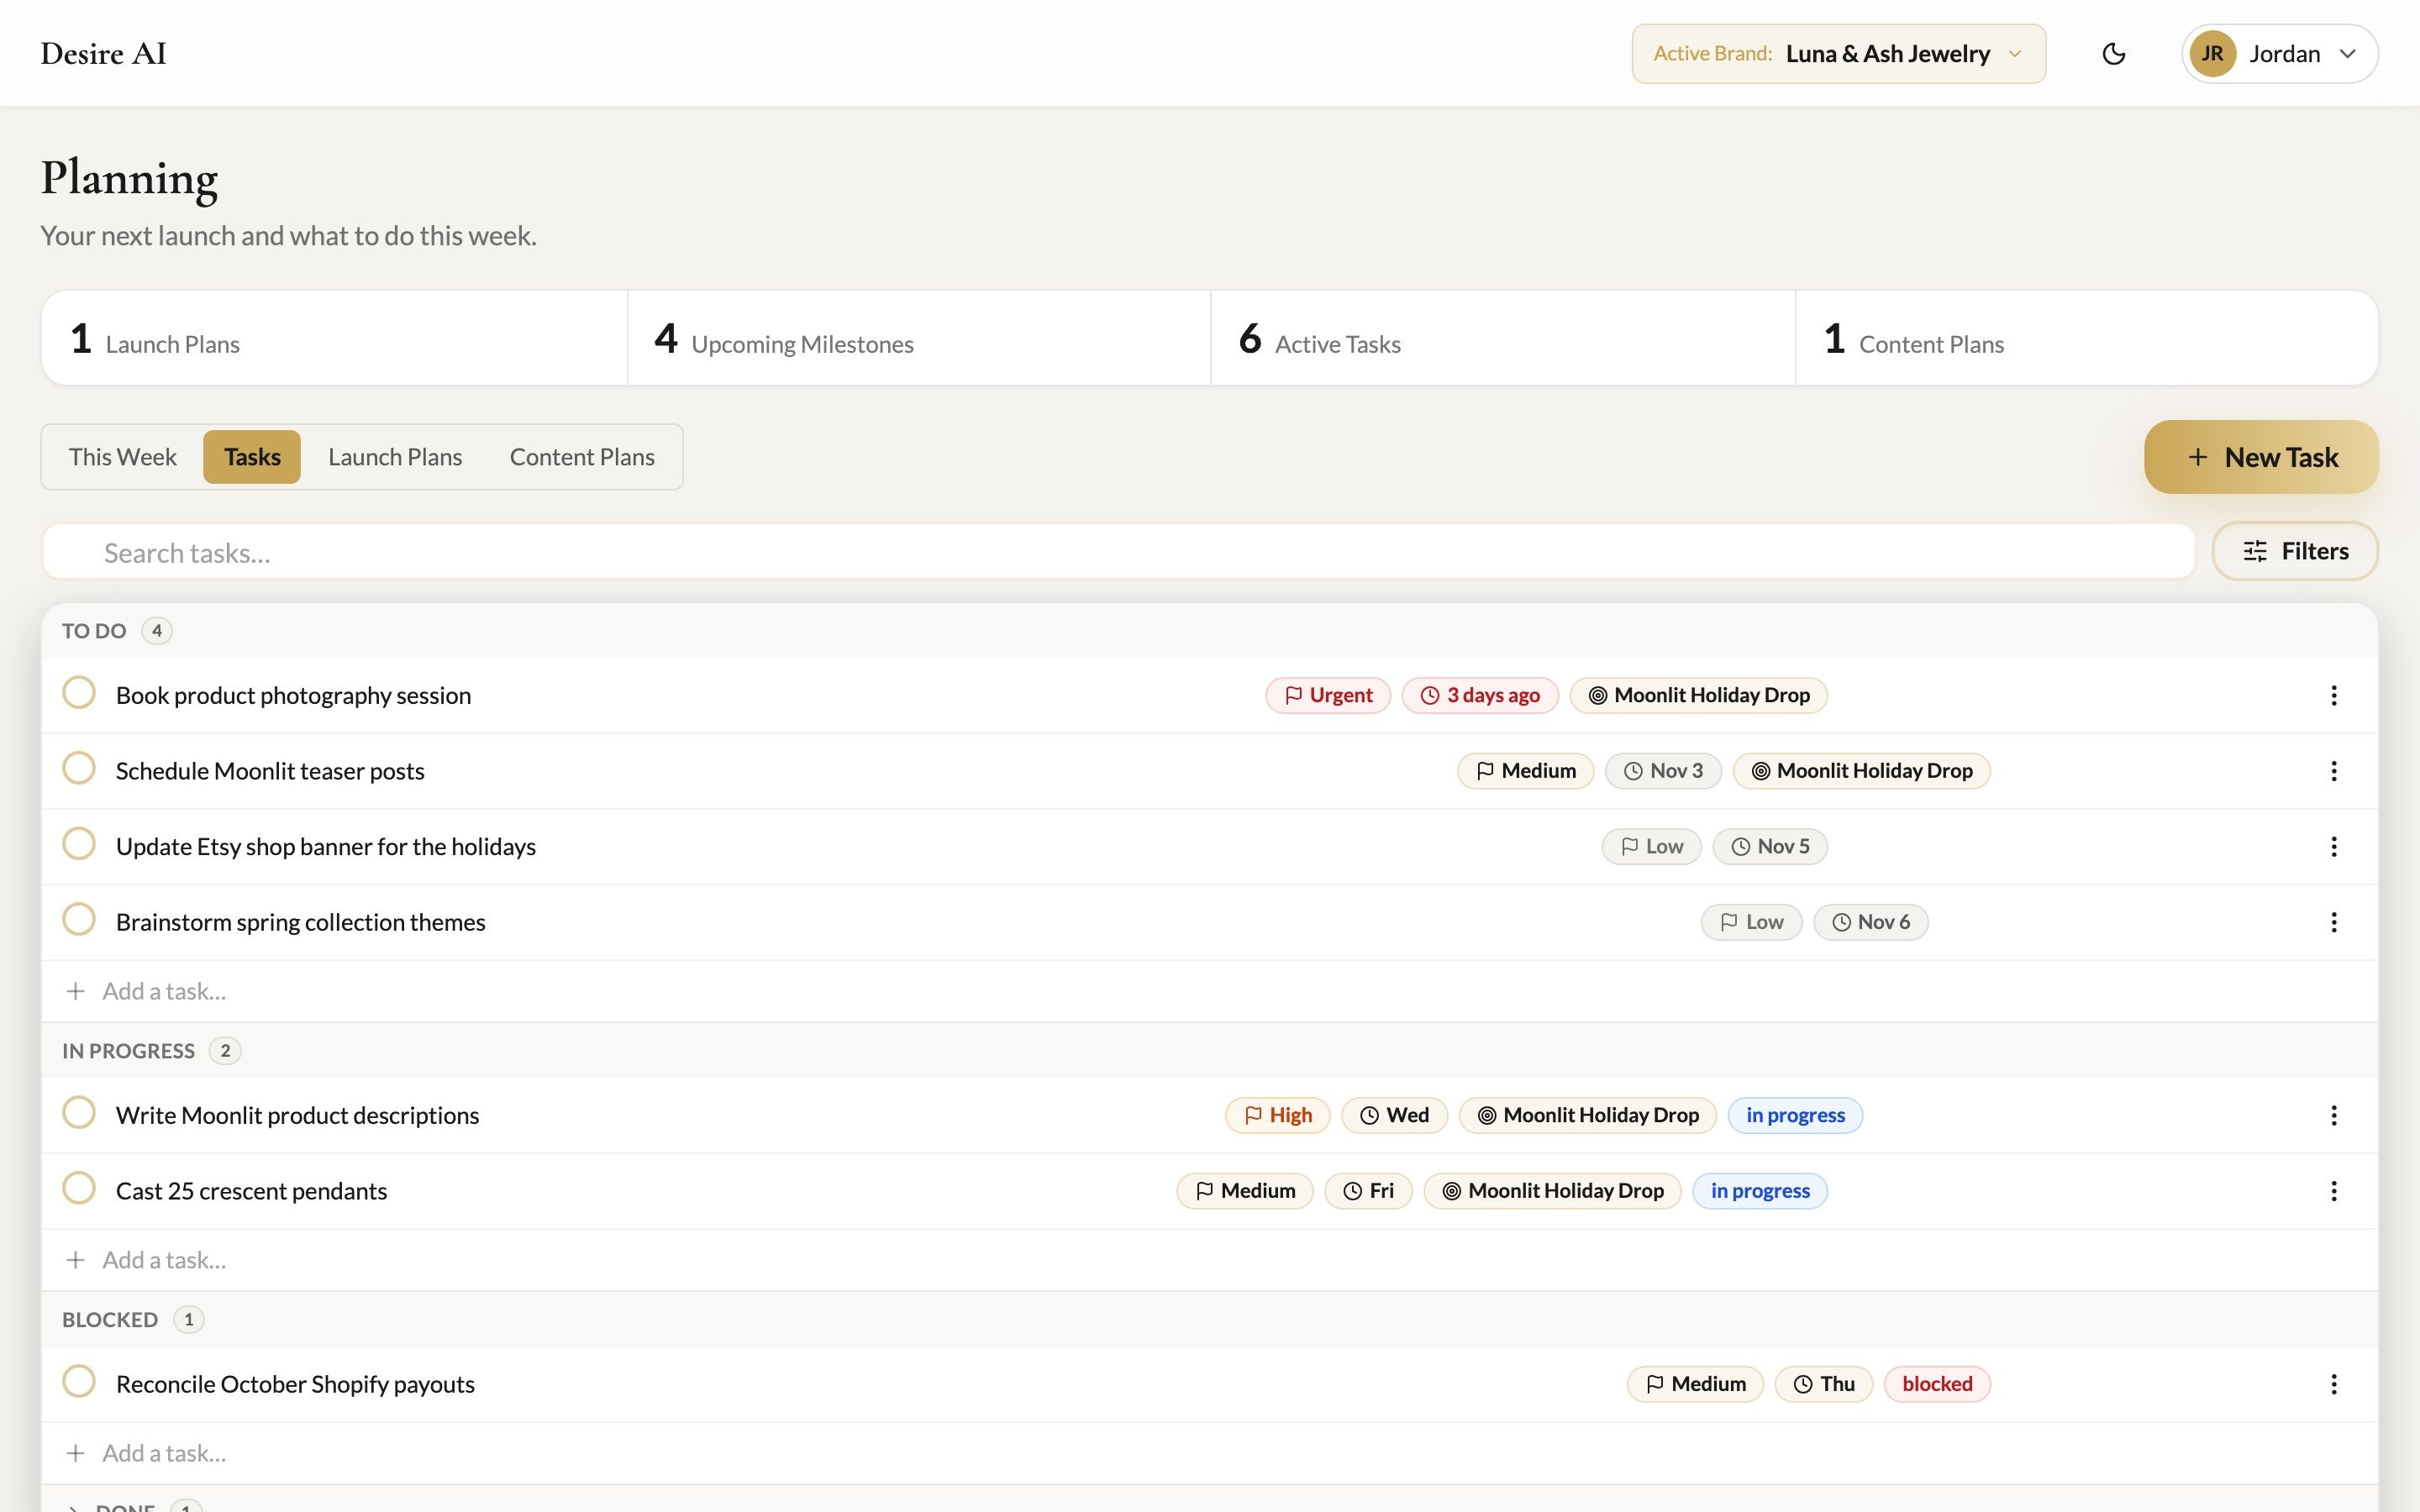This screenshot has width=2420, height=1512.
Task: Collapse the IN PROGRESS section header
Action: click(x=1209, y=1051)
